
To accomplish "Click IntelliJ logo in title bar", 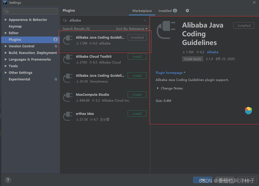I will coord(5,2).
